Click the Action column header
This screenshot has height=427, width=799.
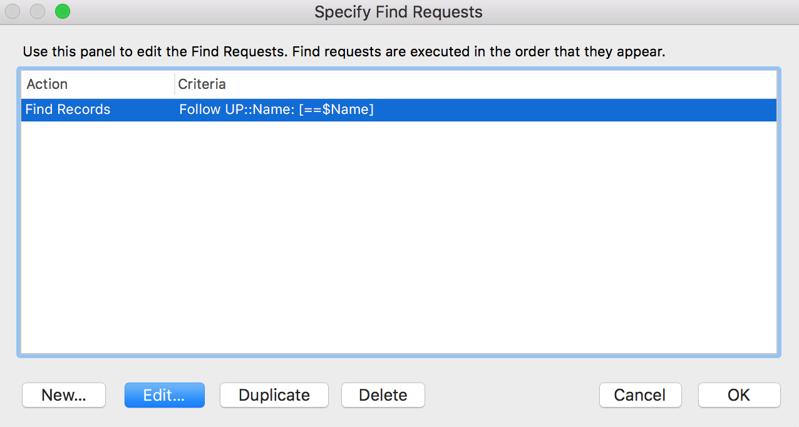48,84
